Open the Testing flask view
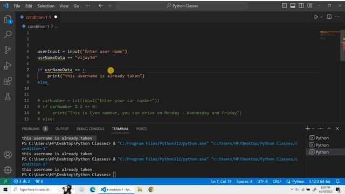 (8, 97)
